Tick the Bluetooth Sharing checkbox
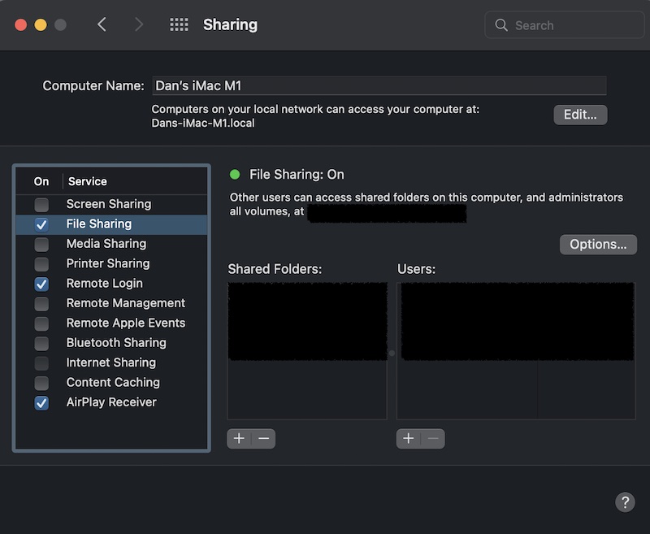650x534 pixels. pyautogui.click(x=41, y=343)
